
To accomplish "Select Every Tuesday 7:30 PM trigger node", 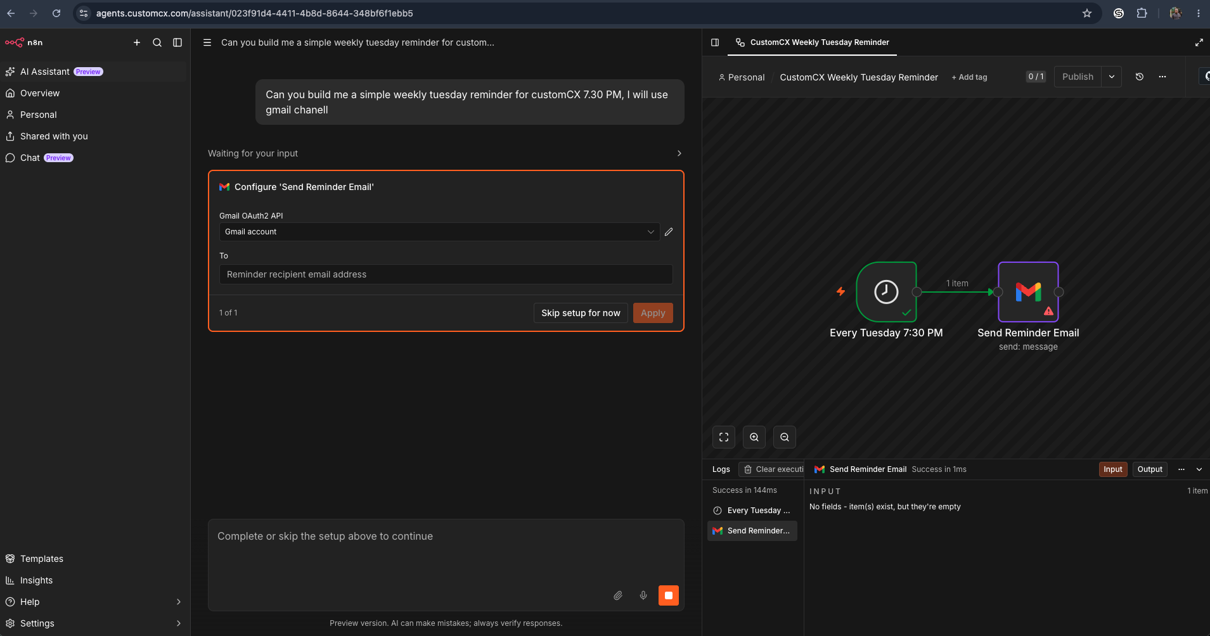I will point(886,292).
